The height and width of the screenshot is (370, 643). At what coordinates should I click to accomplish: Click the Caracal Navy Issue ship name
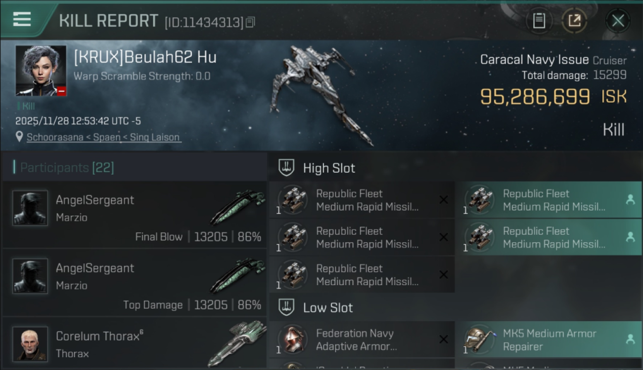534,60
